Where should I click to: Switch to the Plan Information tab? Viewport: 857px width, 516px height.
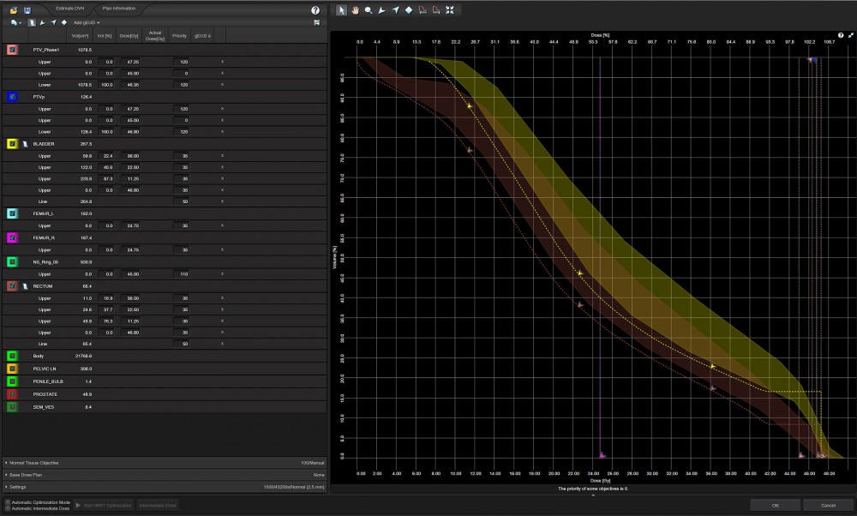click(x=118, y=9)
